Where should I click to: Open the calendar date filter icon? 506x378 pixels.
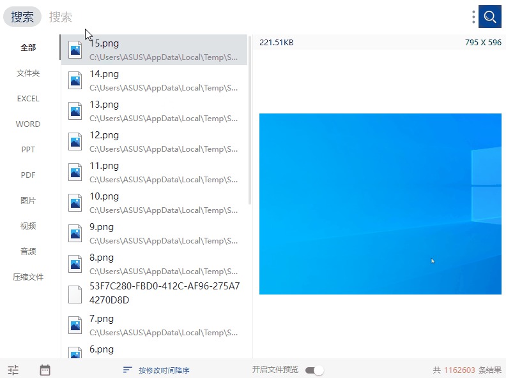[45, 370]
